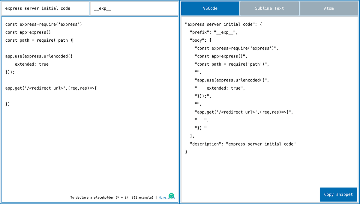
Task: Switch to the Sublime Text tab
Action: (269, 8)
